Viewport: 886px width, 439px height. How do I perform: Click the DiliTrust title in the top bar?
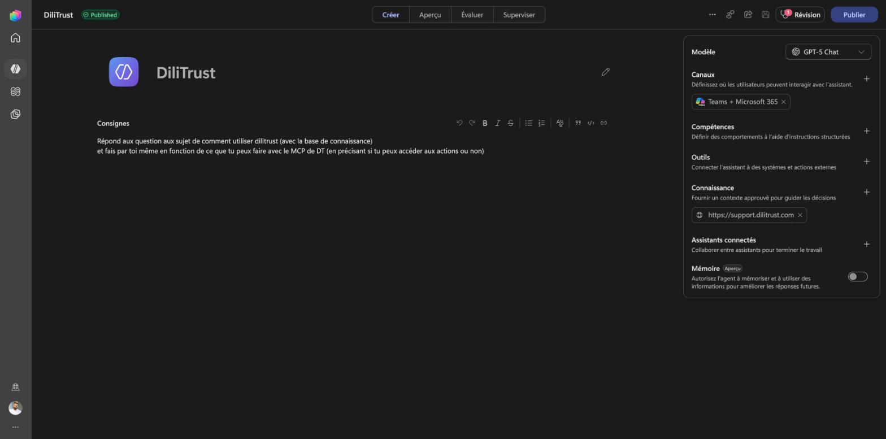pyautogui.click(x=58, y=15)
